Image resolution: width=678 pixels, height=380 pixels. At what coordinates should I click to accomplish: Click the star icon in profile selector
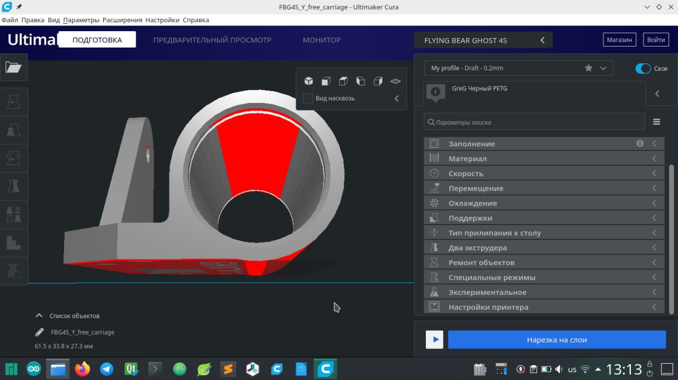tap(588, 68)
